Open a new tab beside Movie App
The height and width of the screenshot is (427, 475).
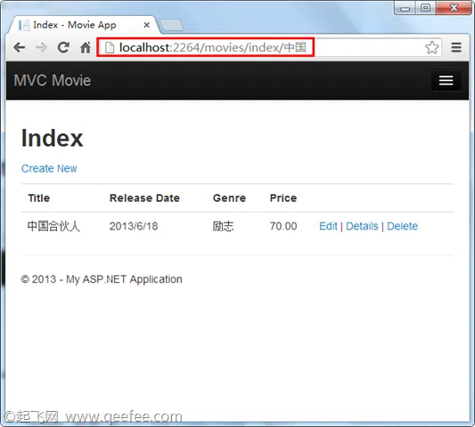[171, 26]
